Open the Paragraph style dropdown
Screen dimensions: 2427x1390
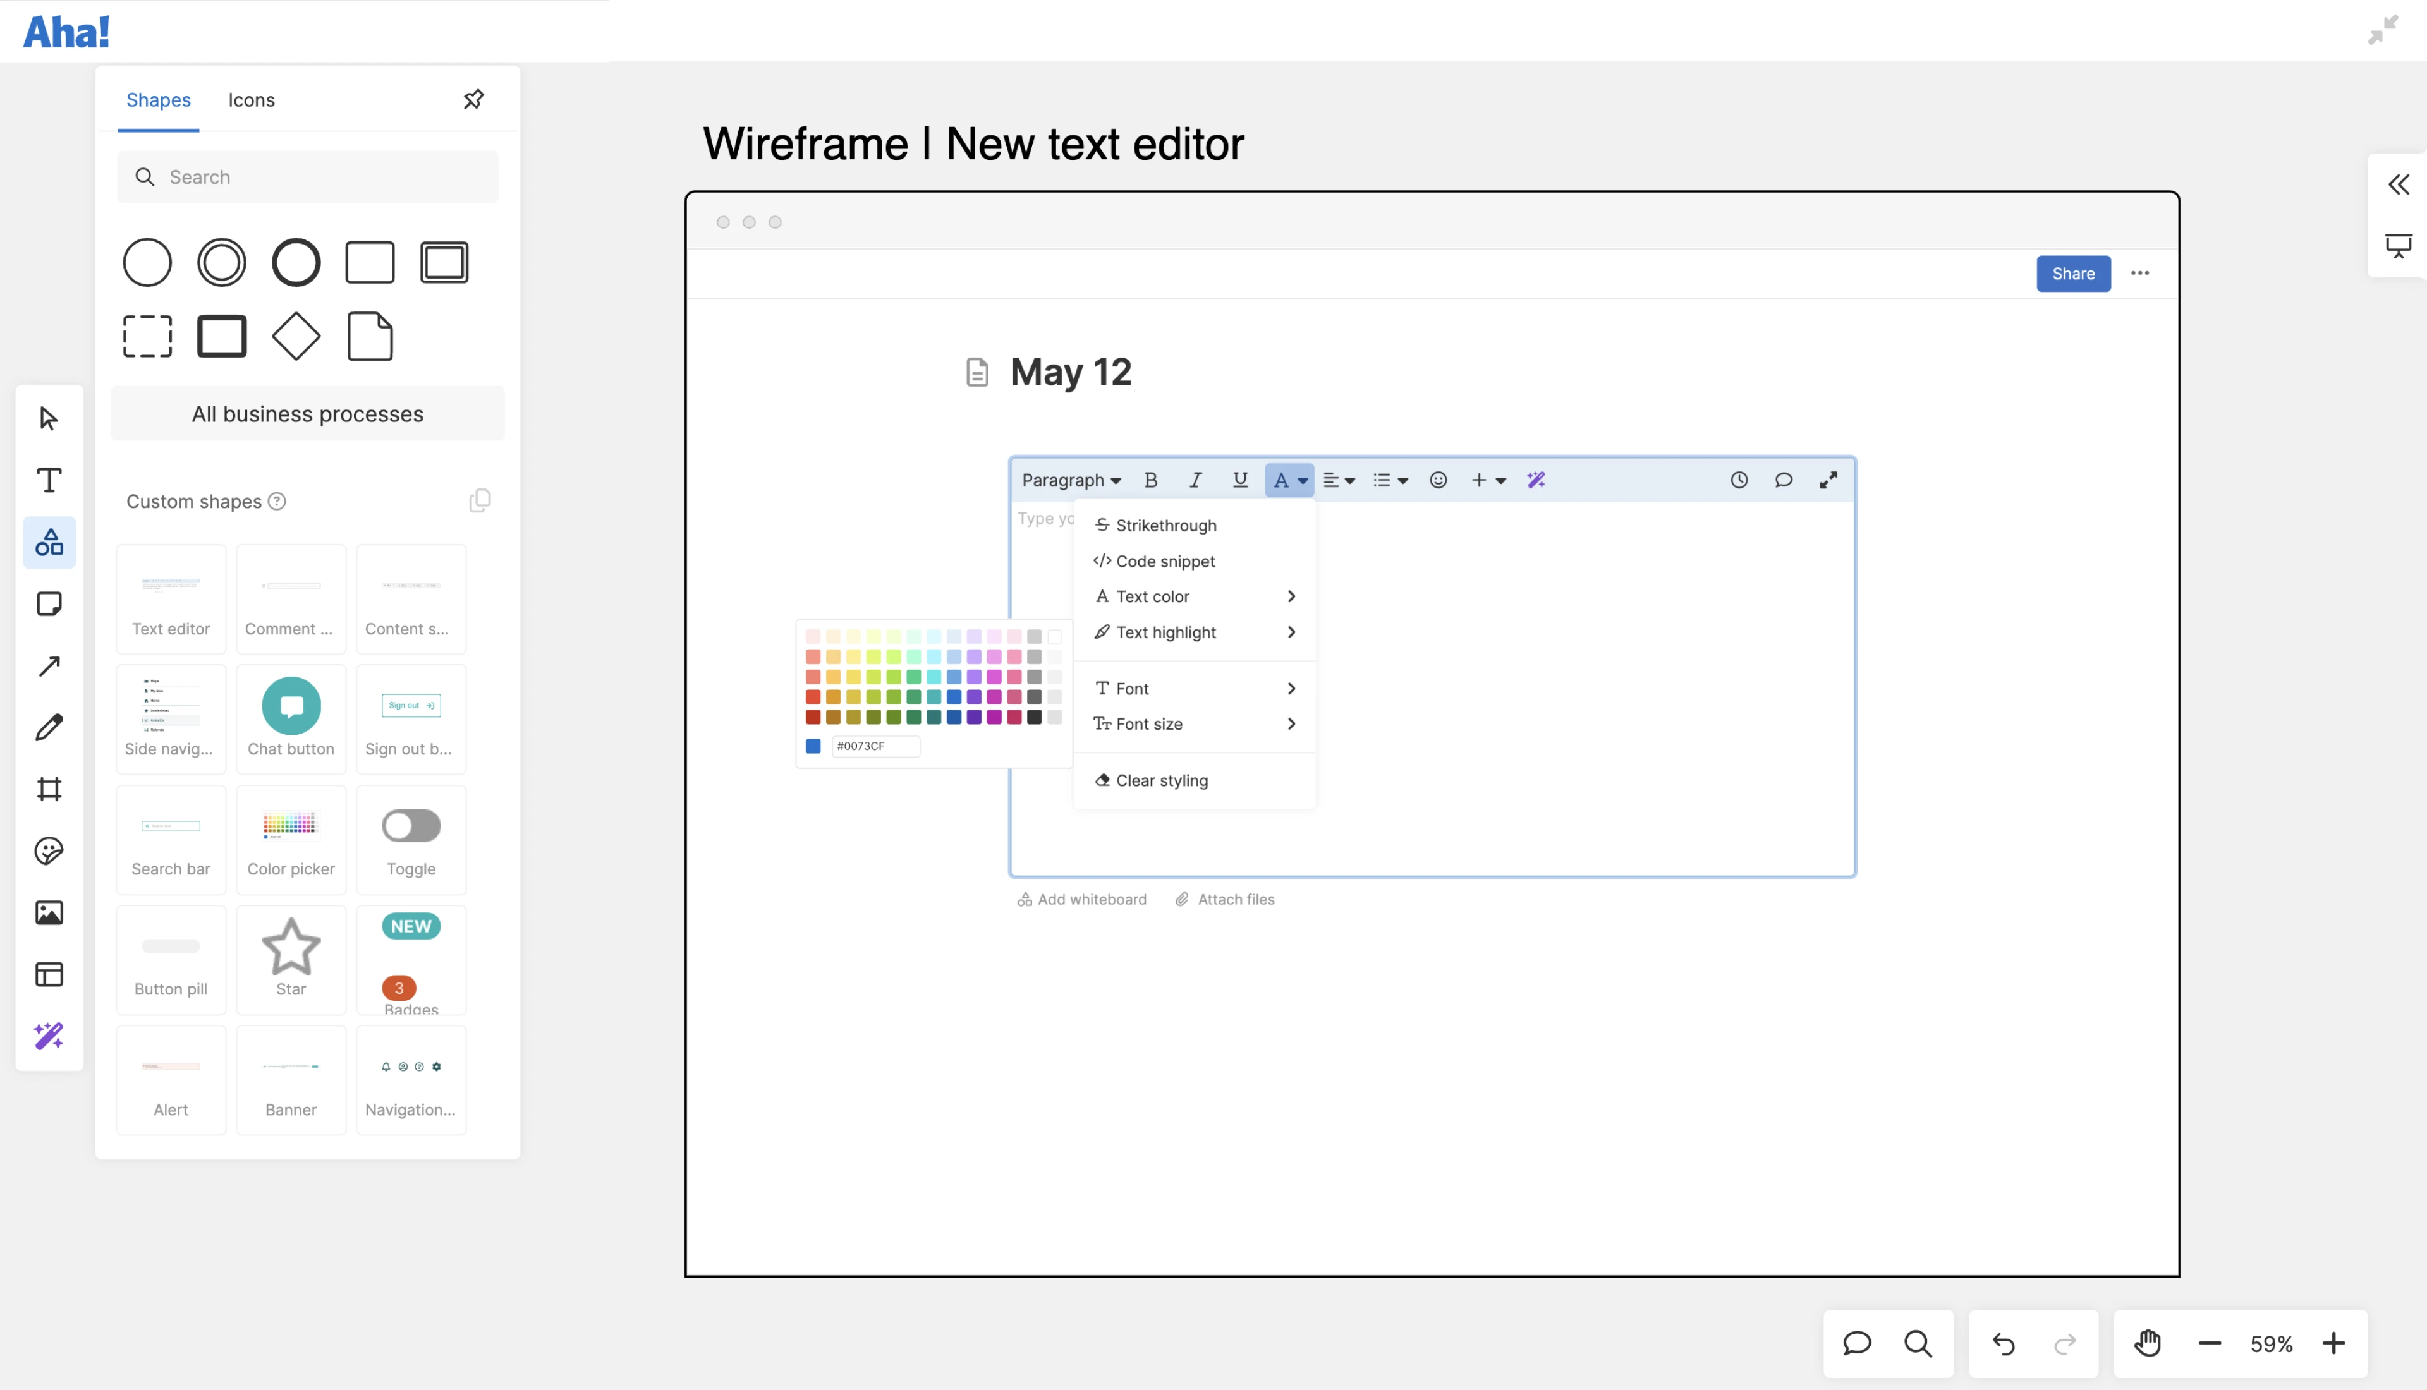pos(1070,480)
